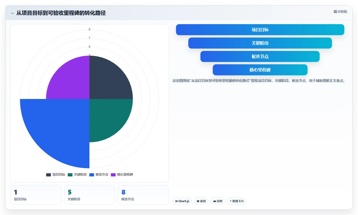Click the title 从项目目标到可验收里程碑的转化路径
Viewport: 358px width, 215px height.
[61, 13]
